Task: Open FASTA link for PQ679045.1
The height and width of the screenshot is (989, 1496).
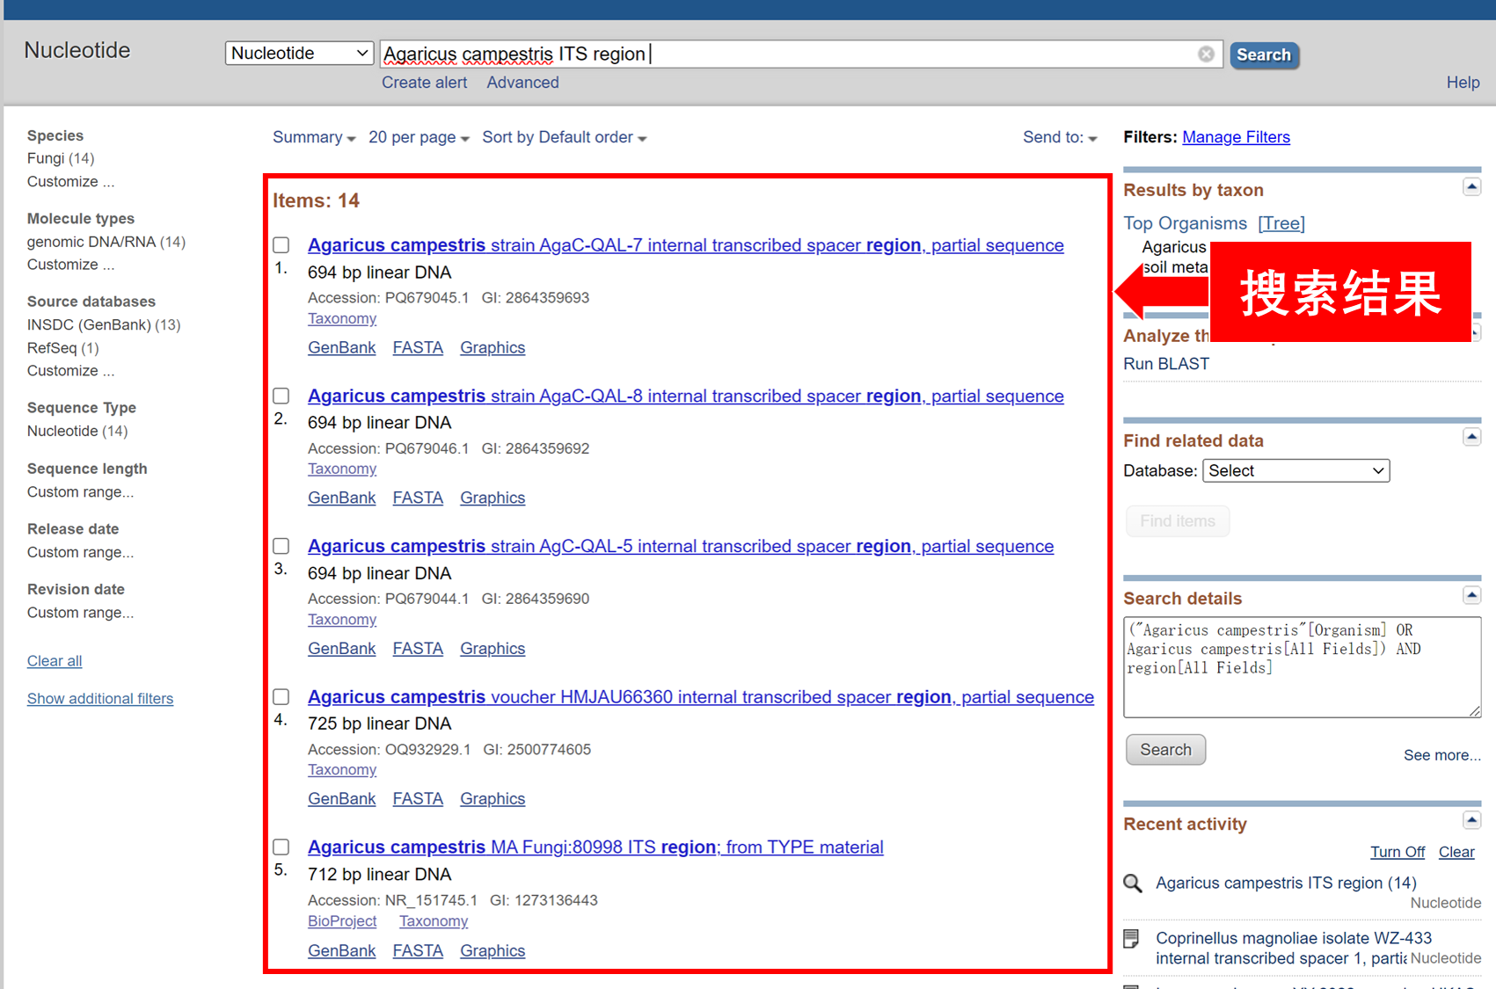Action: (x=418, y=348)
